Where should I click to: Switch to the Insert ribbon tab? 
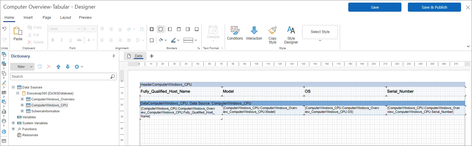28,18
